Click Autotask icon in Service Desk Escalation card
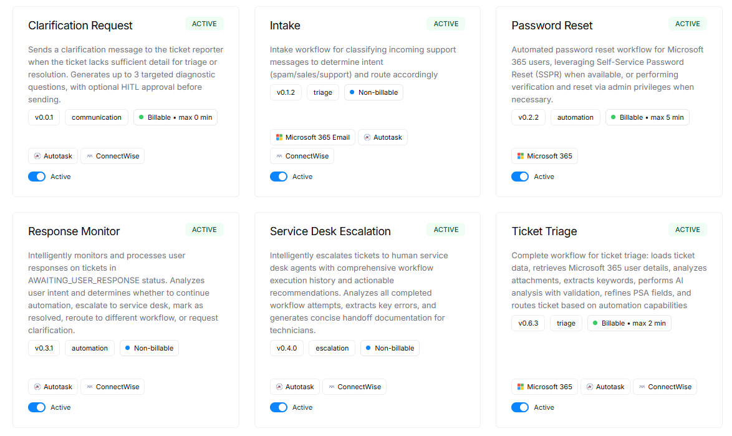732x436 pixels. 279,387
